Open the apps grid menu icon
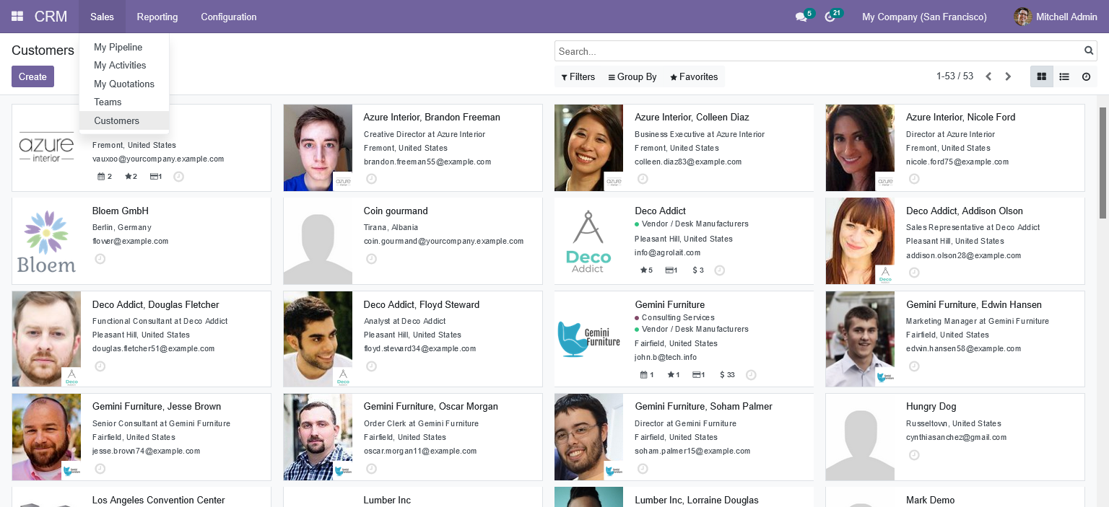 tap(17, 17)
